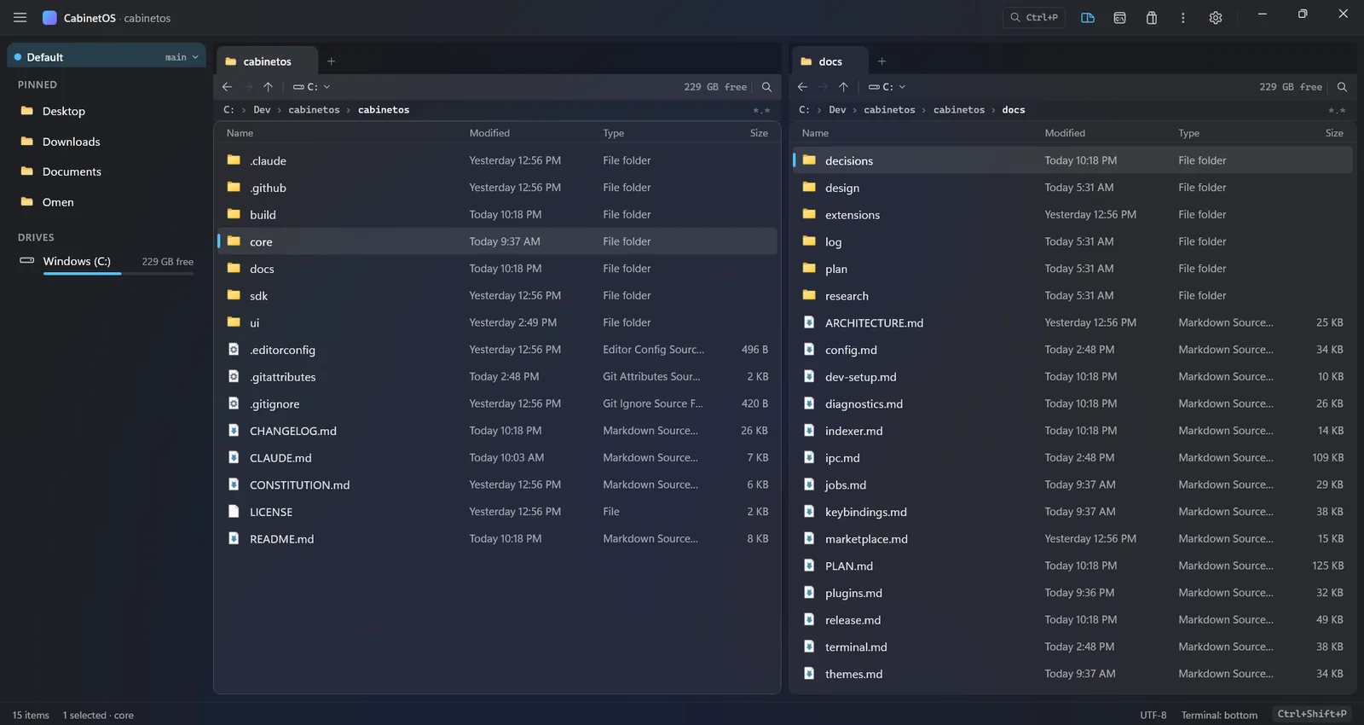Image resolution: width=1364 pixels, height=725 pixels.
Task: Toggle the dual-pane layout icon
Action: pyautogui.click(x=1088, y=17)
